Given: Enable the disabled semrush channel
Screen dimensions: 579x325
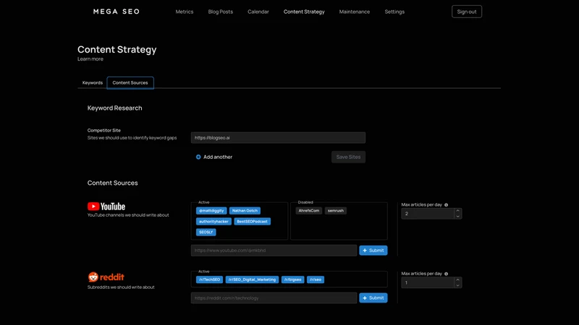Looking at the screenshot, I should pyautogui.click(x=336, y=211).
